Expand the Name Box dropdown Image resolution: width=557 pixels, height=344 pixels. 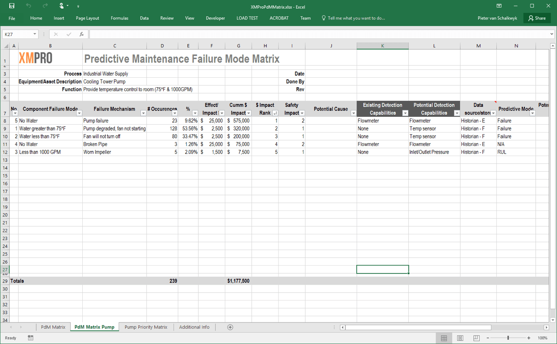coord(35,34)
